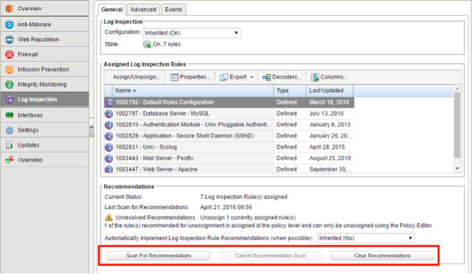The width and height of the screenshot is (472, 274).
Task: Switch to the Events tab
Action: [174, 9]
